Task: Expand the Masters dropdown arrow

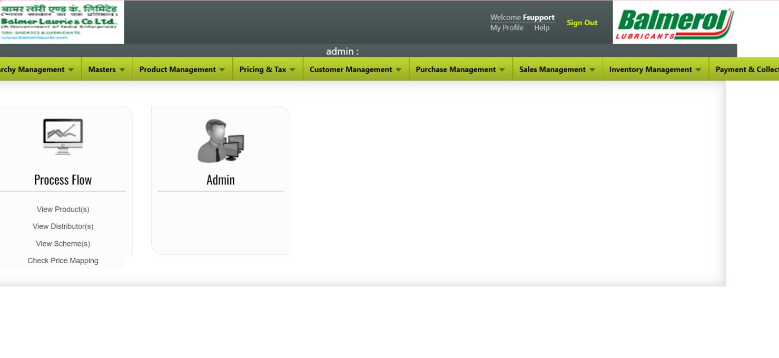Action: coord(122,70)
